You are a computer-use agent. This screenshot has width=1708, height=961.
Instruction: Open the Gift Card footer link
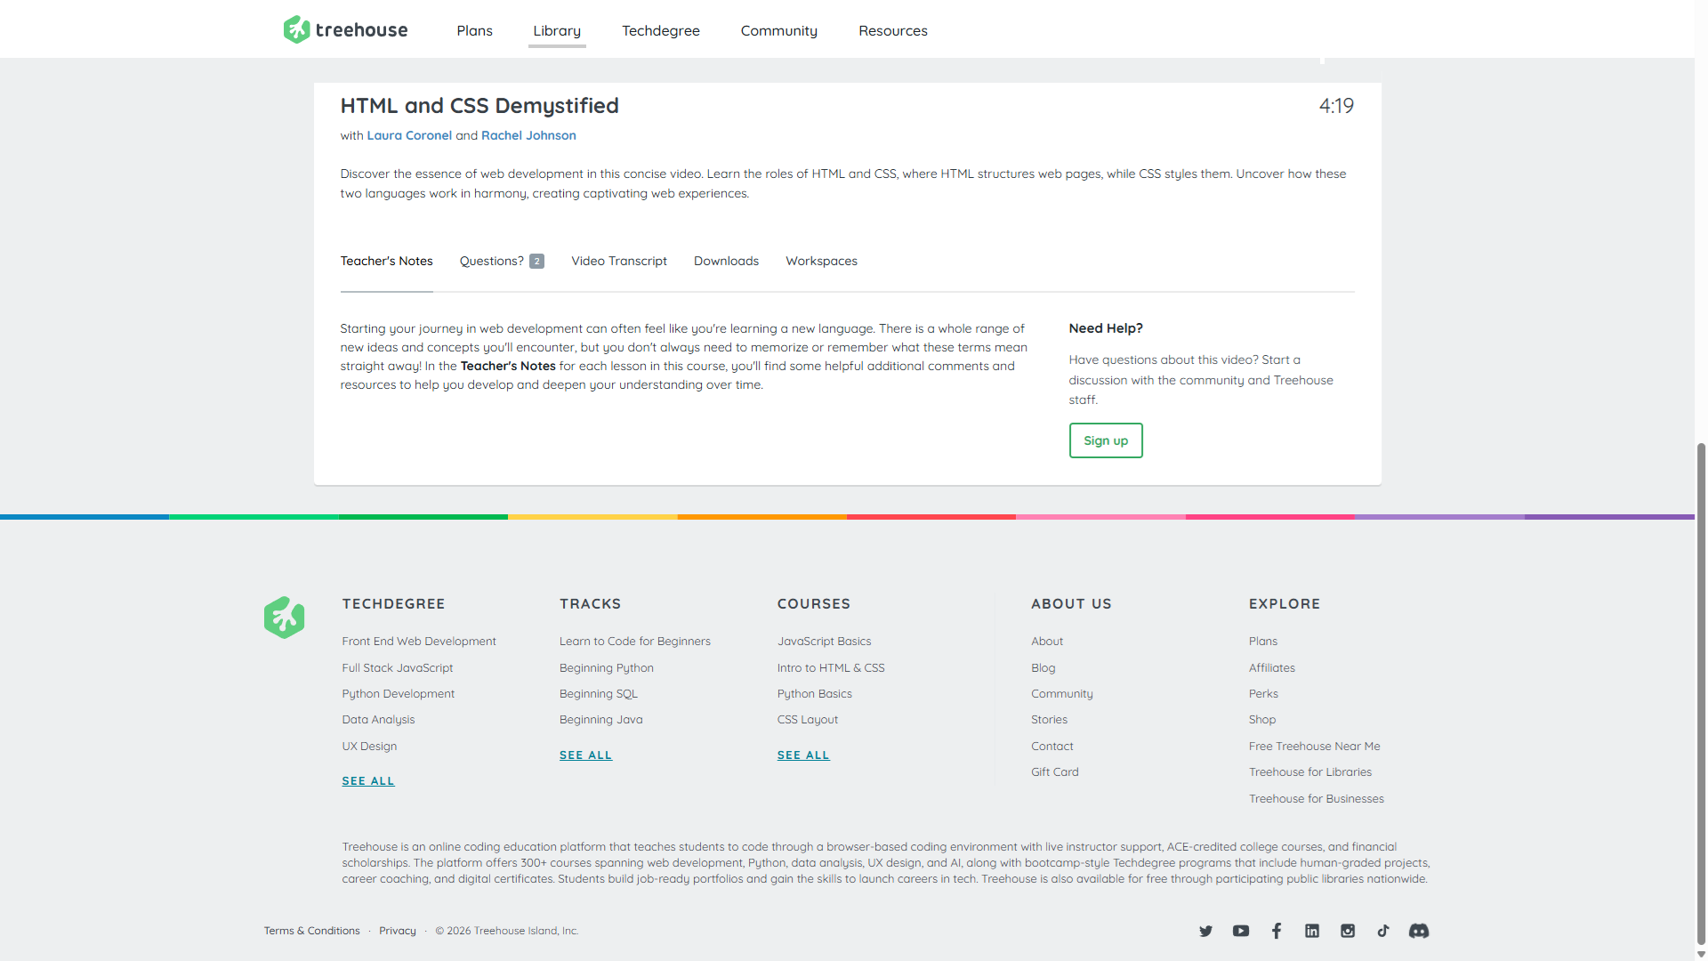point(1055,771)
